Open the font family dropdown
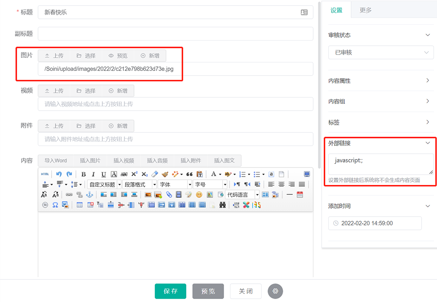 coord(175,185)
